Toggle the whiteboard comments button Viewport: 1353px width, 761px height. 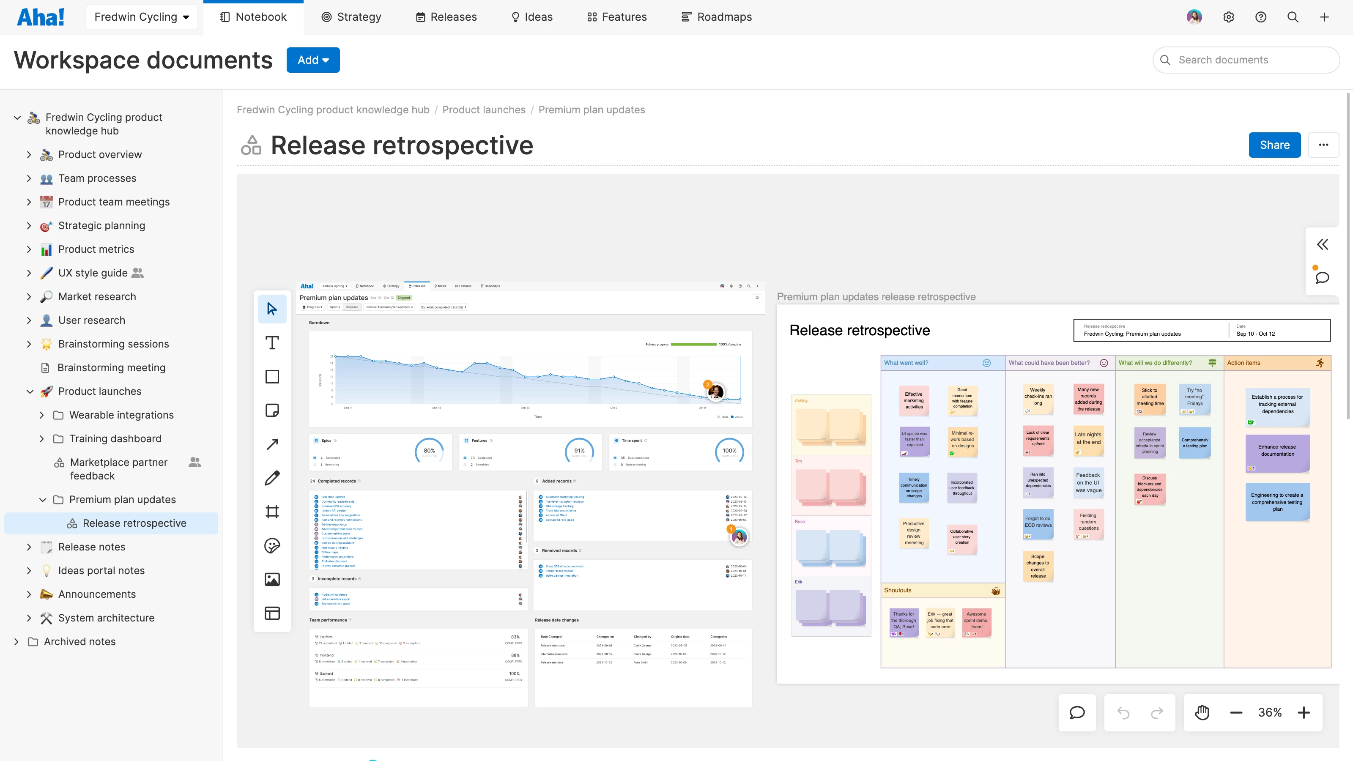click(1077, 713)
